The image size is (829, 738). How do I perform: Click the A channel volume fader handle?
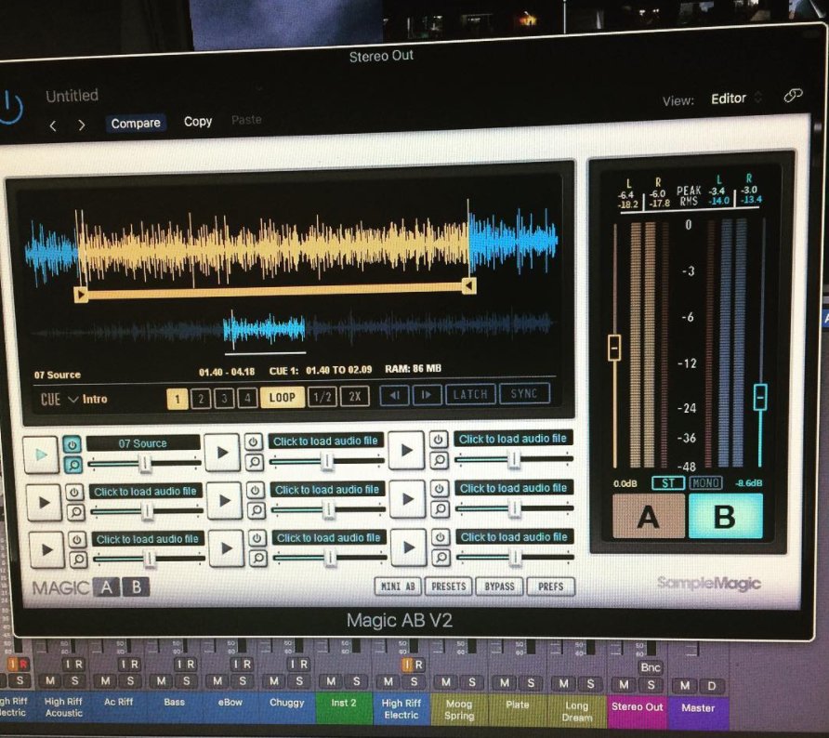pos(614,348)
